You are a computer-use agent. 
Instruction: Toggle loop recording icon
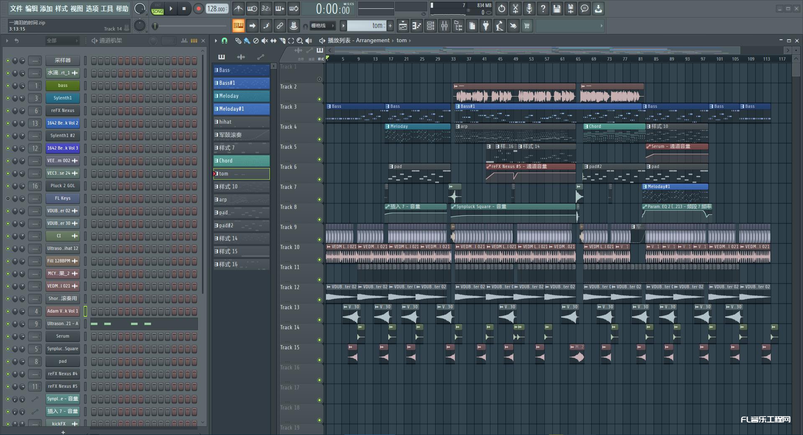(294, 8)
